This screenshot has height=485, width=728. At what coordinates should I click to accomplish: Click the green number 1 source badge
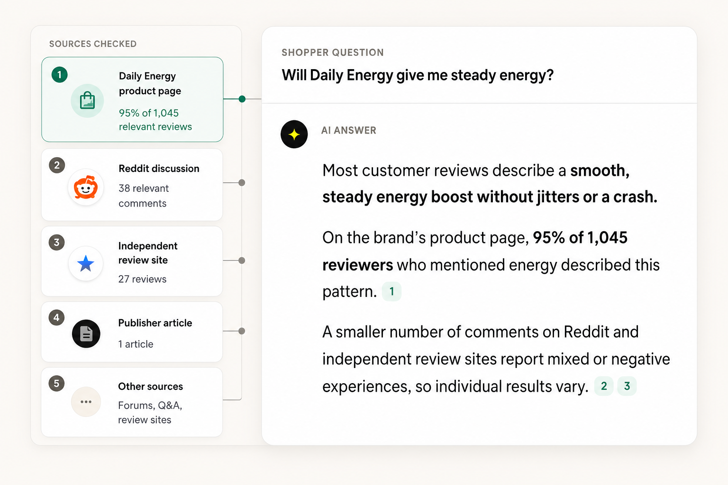[x=59, y=74]
